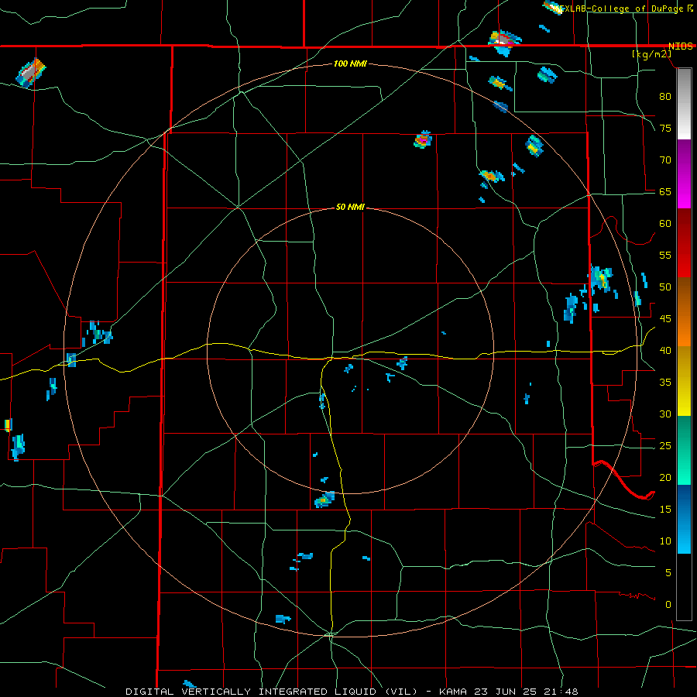
Task: Click the legend value 20
Action: tap(665, 478)
